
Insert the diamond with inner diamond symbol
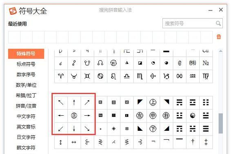[x=113, y=129]
